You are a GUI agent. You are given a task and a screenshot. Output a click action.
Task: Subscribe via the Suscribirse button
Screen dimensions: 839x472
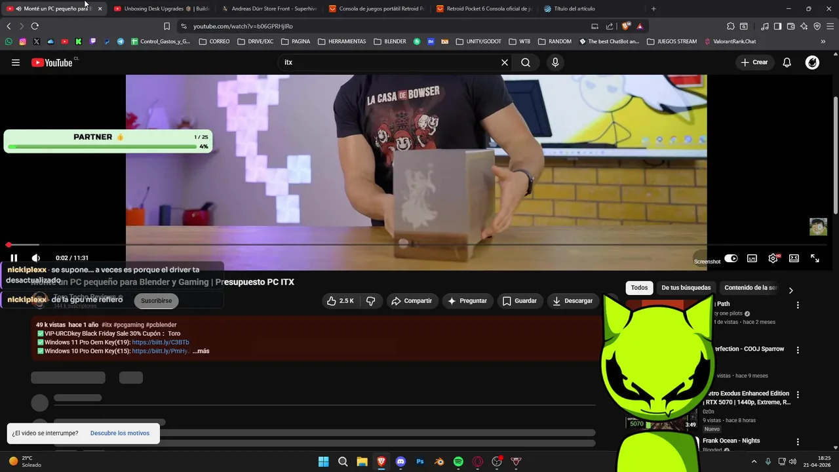(x=156, y=301)
